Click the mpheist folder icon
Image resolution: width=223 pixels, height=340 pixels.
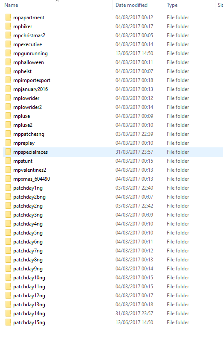coord(8,71)
